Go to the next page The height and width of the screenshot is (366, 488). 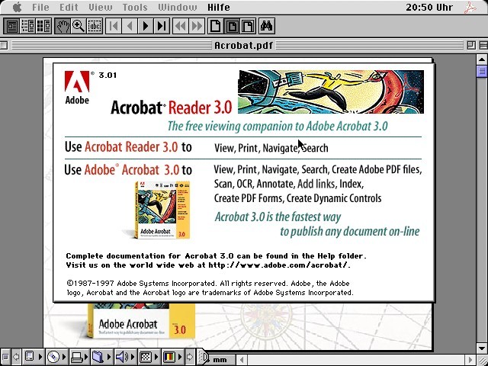coord(146,27)
